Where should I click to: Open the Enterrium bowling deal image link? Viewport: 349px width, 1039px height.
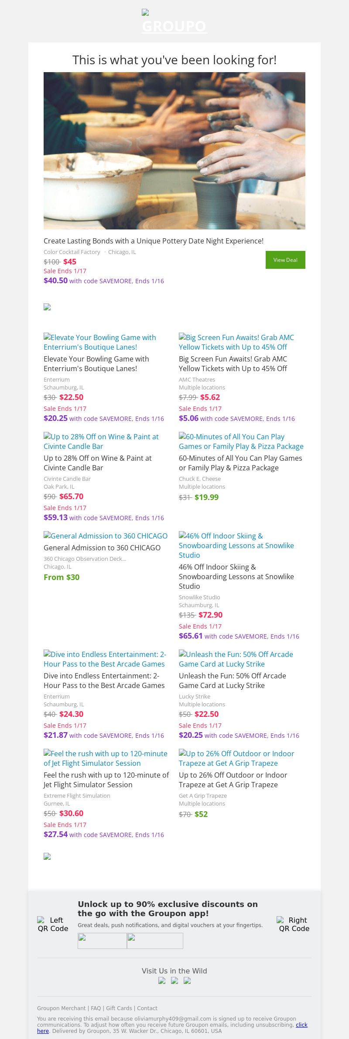(99, 342)
